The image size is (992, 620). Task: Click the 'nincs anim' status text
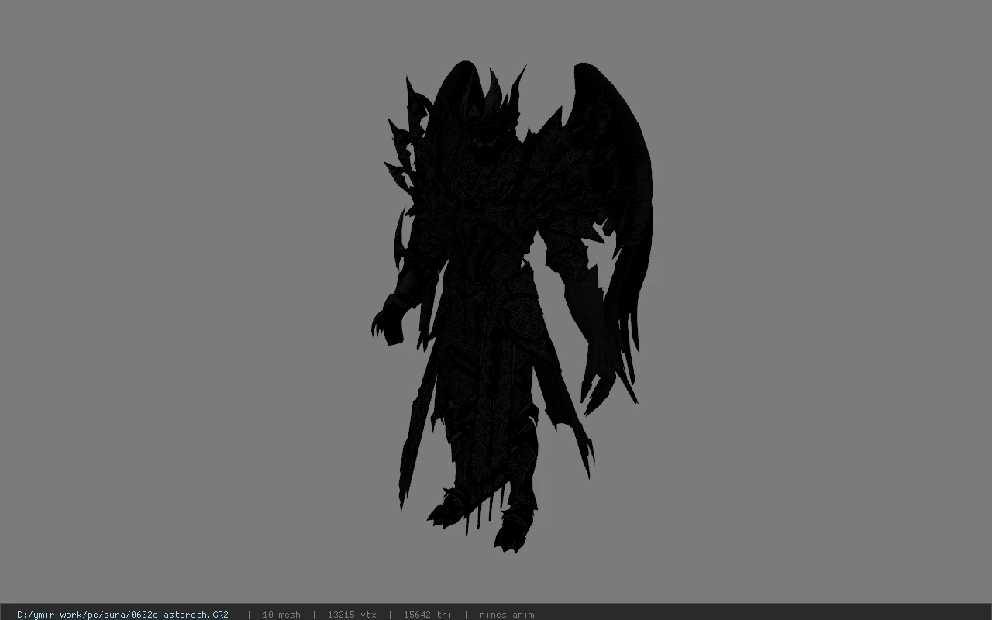click(x=507, y=615)
